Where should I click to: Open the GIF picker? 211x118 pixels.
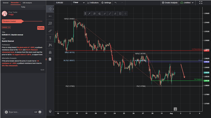[x=36, y=112]
